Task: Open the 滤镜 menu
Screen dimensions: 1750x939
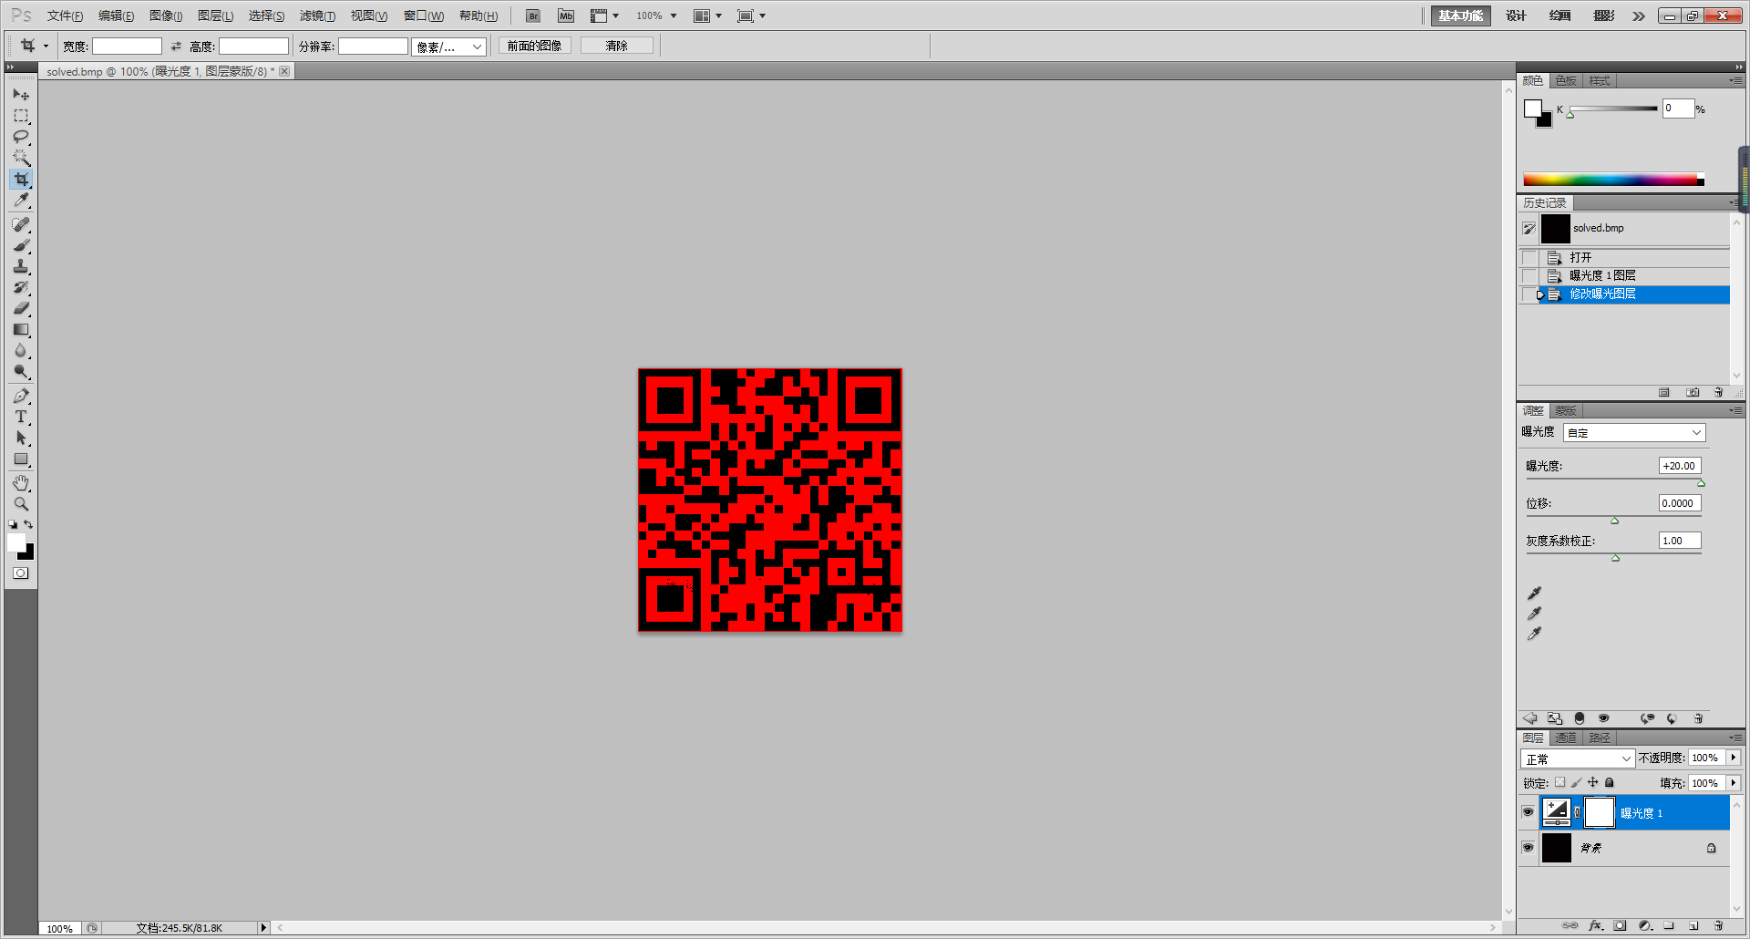Action: pos(317,15)
